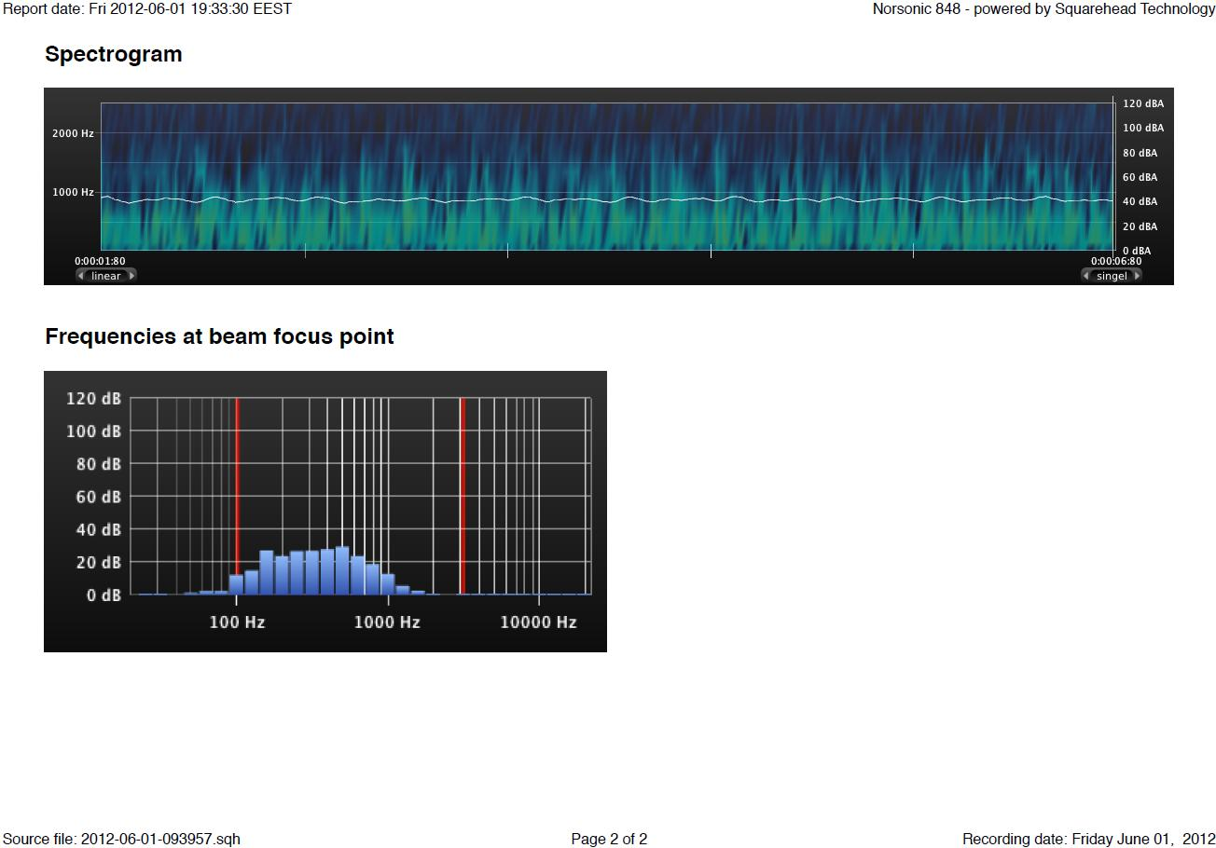Click the '20 dBA' scale label
The height and width of the screenshot is (848, 1216).
point(1140,226)
